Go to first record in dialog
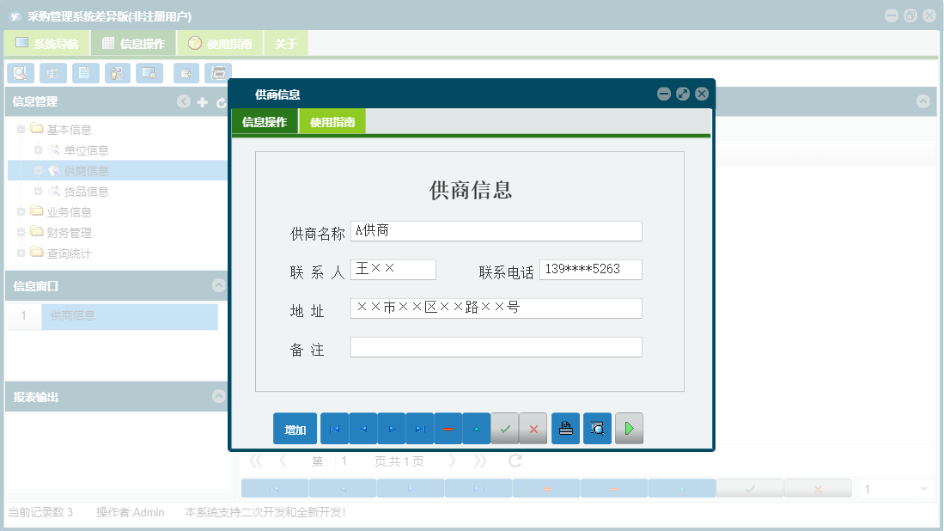The height and width of the screenshot is (531, 944). tap(334, 429)
